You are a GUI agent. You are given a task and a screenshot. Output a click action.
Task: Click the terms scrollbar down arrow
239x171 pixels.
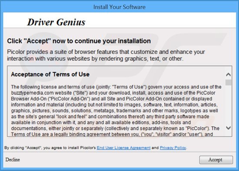[228, 128]
